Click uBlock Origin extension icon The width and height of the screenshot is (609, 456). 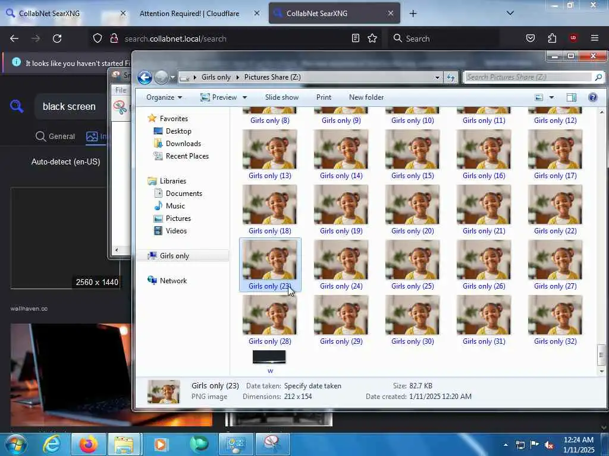(573, 38)
